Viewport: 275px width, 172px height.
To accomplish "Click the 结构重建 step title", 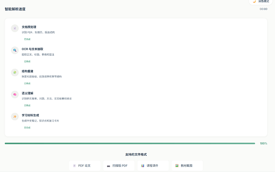I will coord(27,71).
